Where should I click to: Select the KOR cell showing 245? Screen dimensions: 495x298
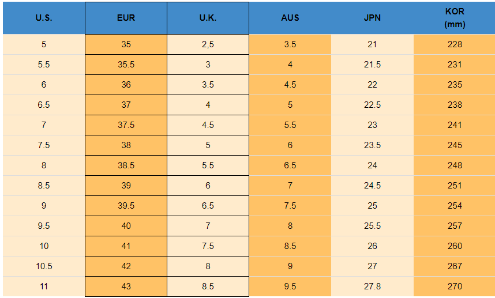tap(455, 145)
